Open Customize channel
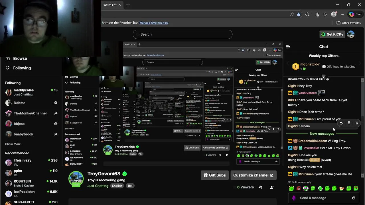Image resolution: width=365 pixels, height=205 pixels. click(253, 175)
